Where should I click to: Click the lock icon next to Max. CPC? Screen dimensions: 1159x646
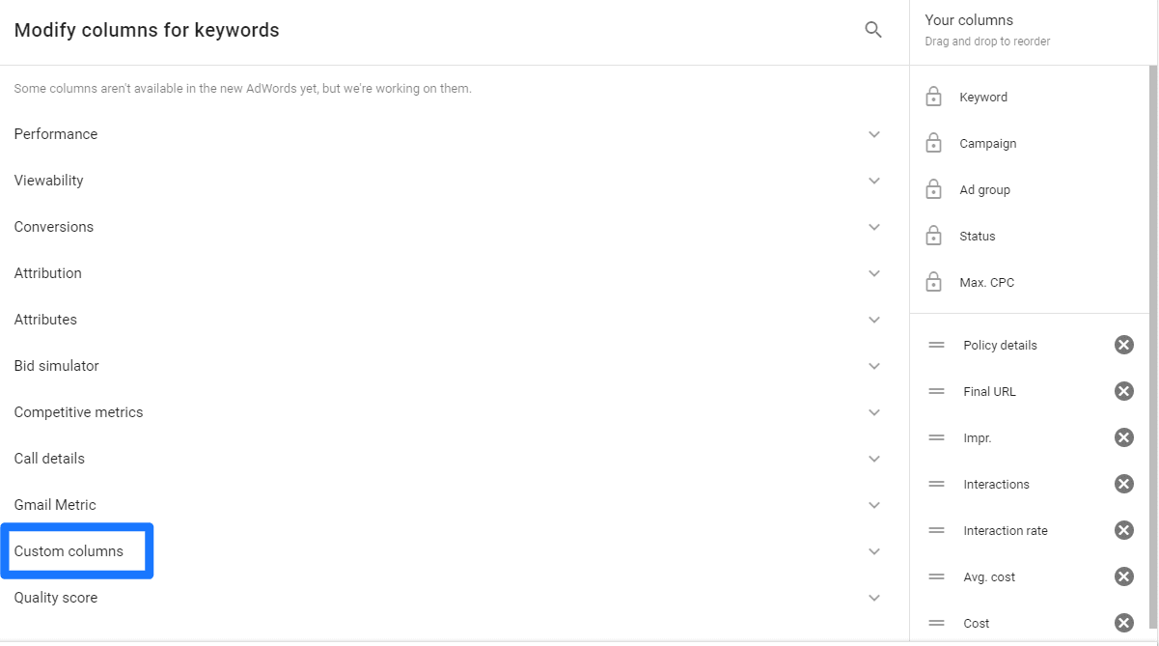pyautogui.click(x=933, y=282)
